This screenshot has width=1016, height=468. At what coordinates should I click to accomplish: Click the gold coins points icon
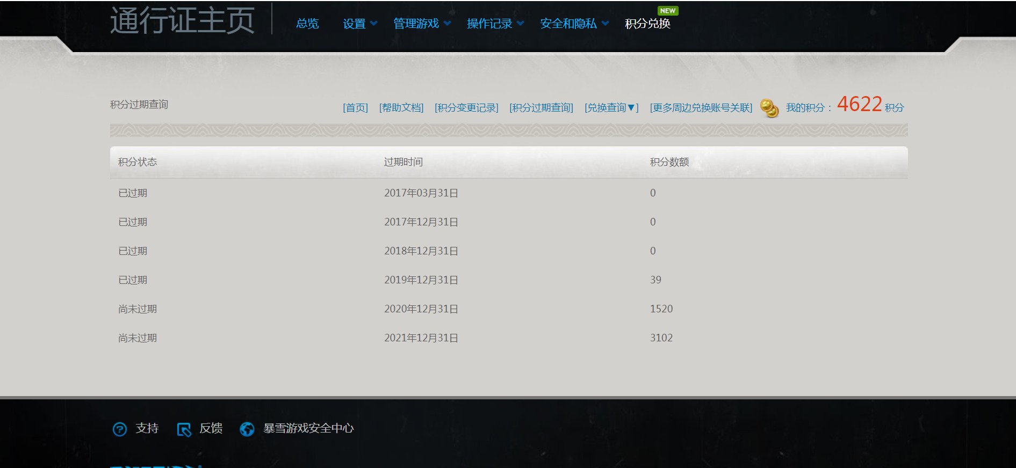tap(769, 108)
